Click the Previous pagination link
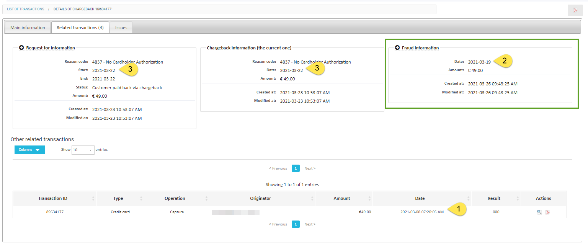 tap(278, 168)
